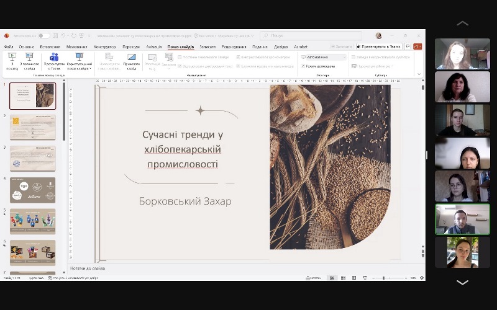497x310 pixels.
Task: Open the Анімація ribbon tab
Action: pyautogui.click(x=153, y=46)
